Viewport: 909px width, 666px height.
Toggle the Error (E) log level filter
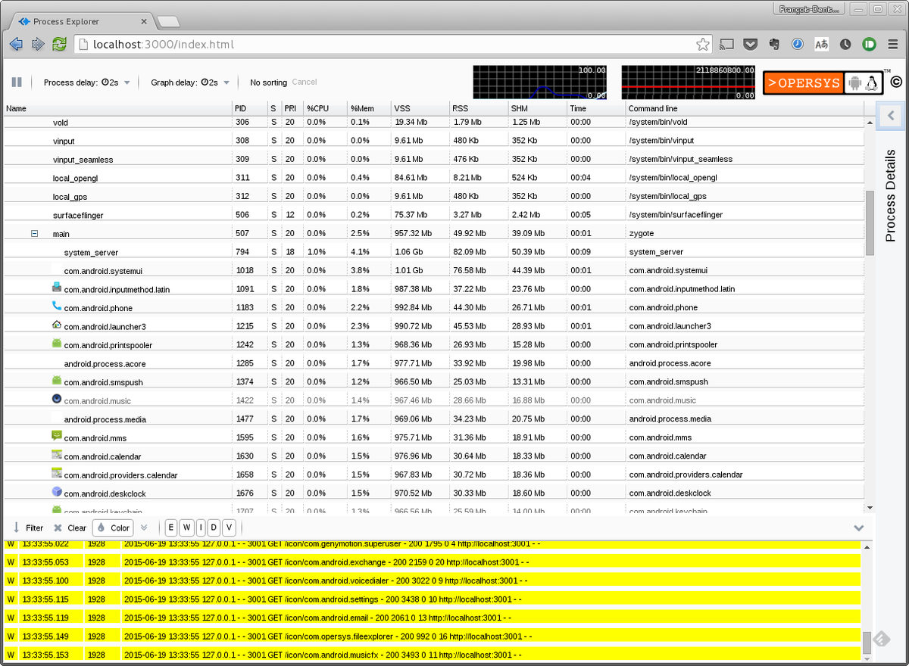(171, 528)
